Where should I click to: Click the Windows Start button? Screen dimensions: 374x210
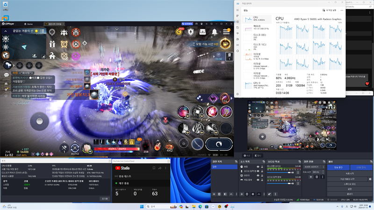(x=142, y=206)
